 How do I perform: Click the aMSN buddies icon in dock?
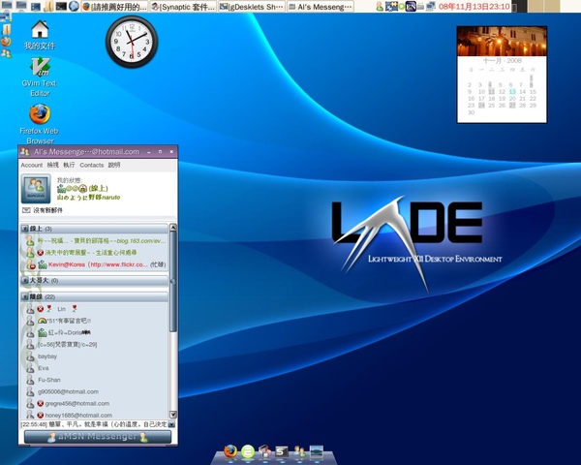[x=300, y=451]
